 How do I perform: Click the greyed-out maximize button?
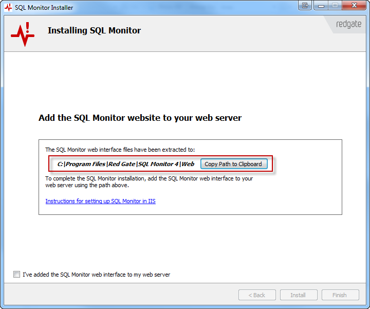click(335, 6)
